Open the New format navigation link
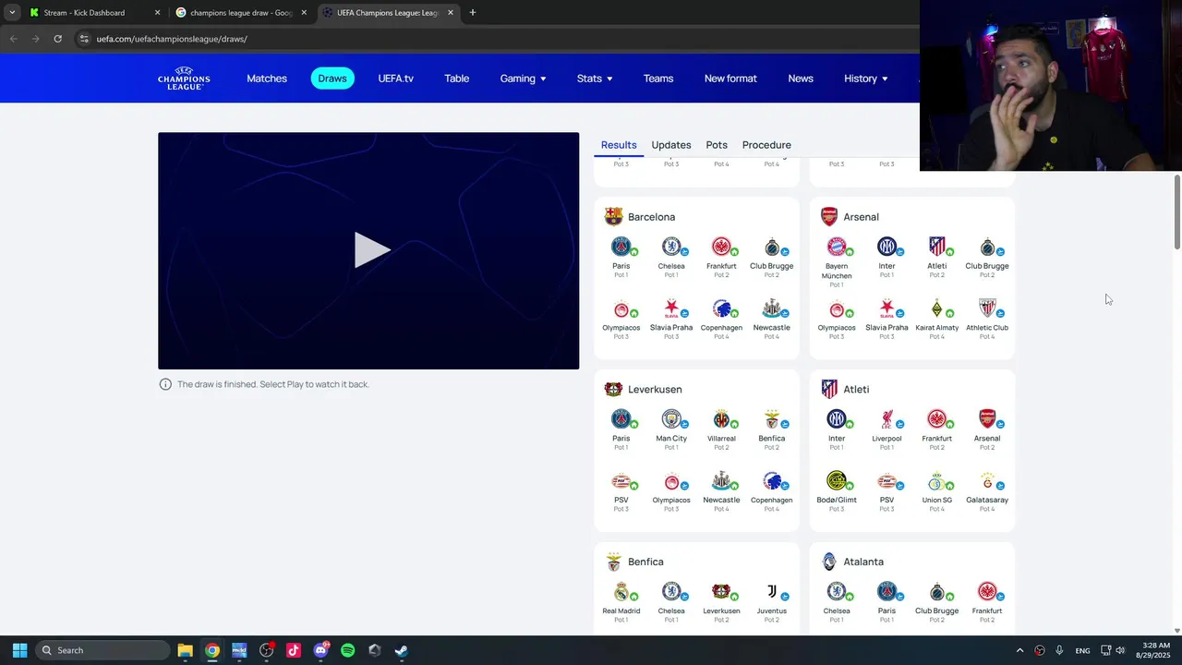The image size is (1182, 665). [730, 79]
